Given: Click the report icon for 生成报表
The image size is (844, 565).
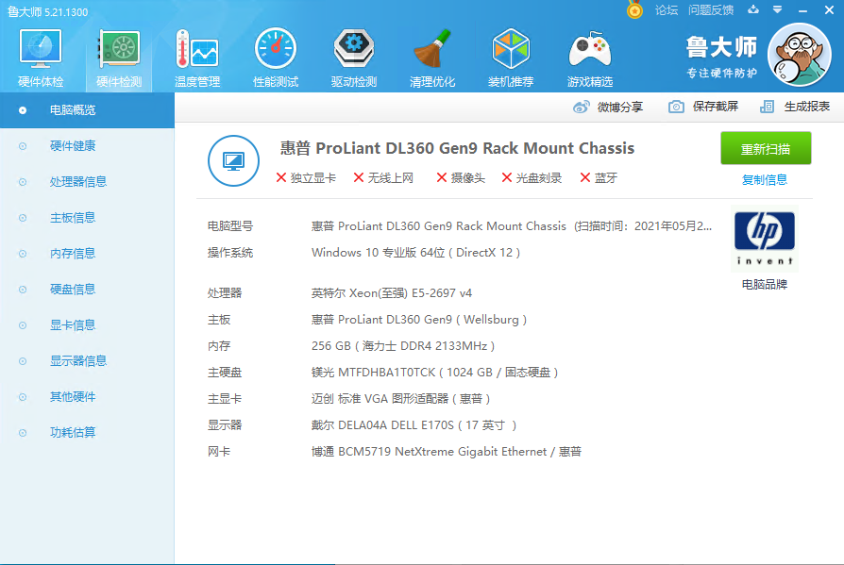Looking at the screenshot, I should [x=767, y=107].
